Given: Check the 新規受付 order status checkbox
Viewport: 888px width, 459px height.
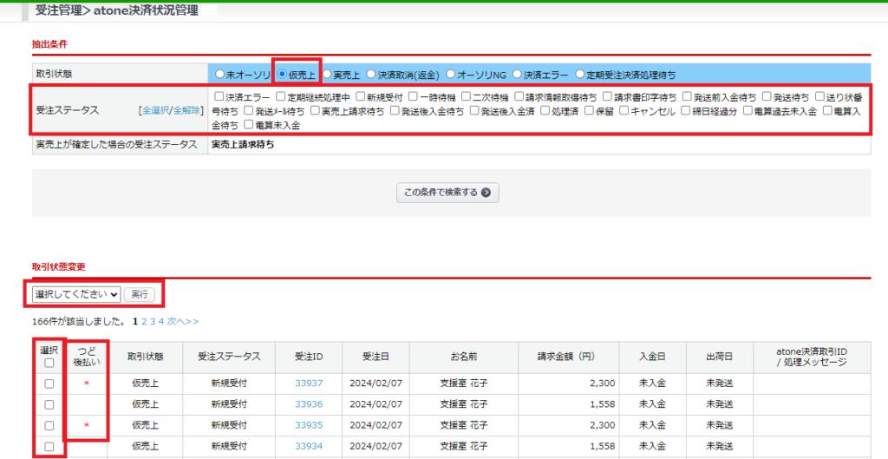Looking at the screenshot, I should 360,97.
